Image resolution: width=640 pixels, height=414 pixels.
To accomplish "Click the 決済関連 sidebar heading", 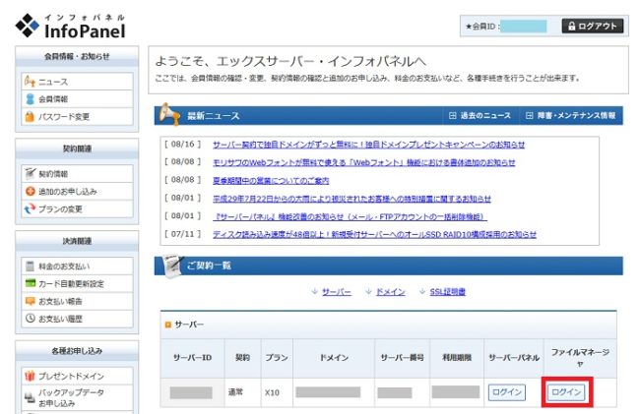I will (77, 241).
